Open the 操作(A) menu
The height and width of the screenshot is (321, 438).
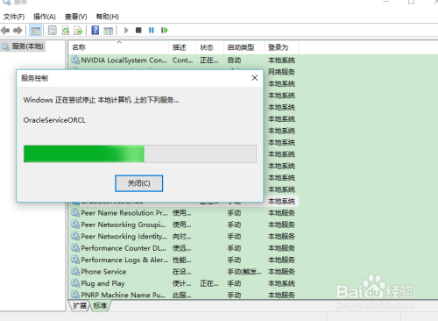pos(45,17)
